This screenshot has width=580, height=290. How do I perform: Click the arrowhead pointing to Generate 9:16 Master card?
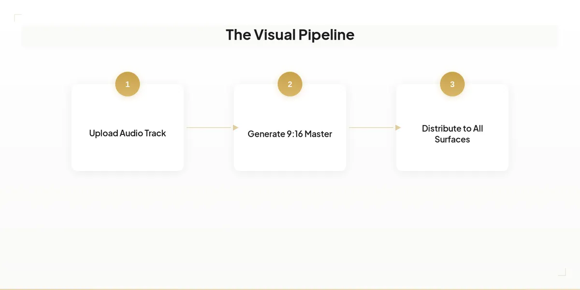pyautogui.click(x=236, y=128)
